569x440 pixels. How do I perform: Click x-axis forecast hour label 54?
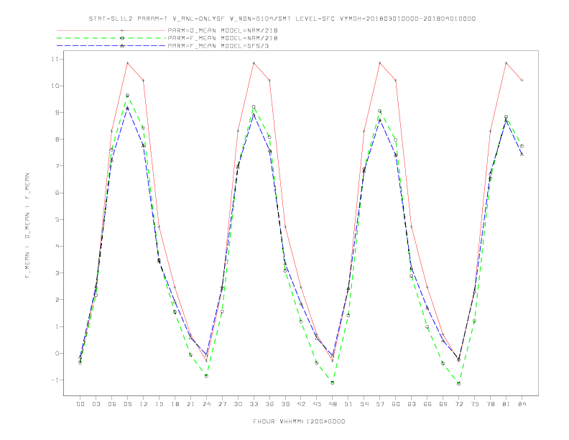coord(364,404)
